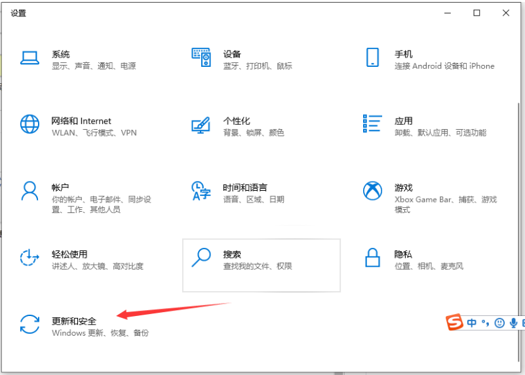Click the 隐私 (Privacy) lock icon

coord(372,258)
